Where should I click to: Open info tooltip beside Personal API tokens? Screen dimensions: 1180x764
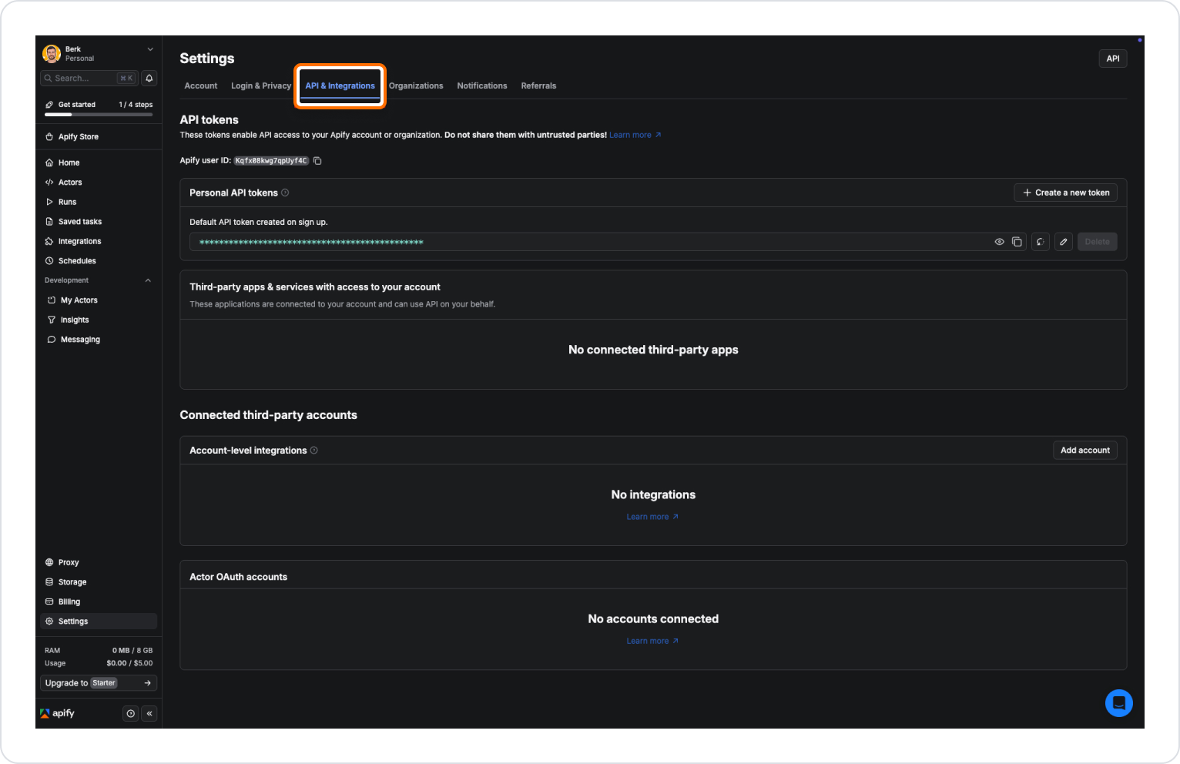coord(285,193)
